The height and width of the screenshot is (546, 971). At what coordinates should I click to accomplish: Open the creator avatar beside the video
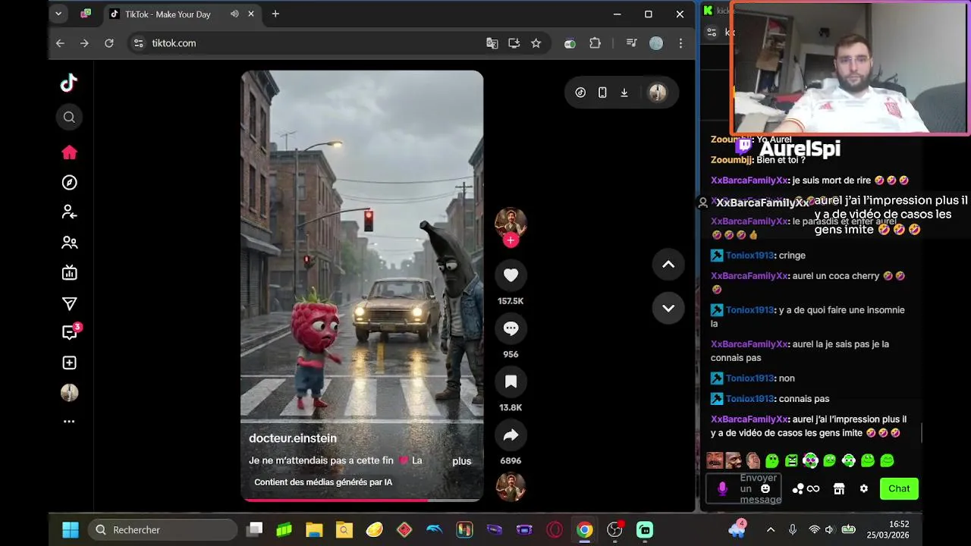tap(511, 221)
